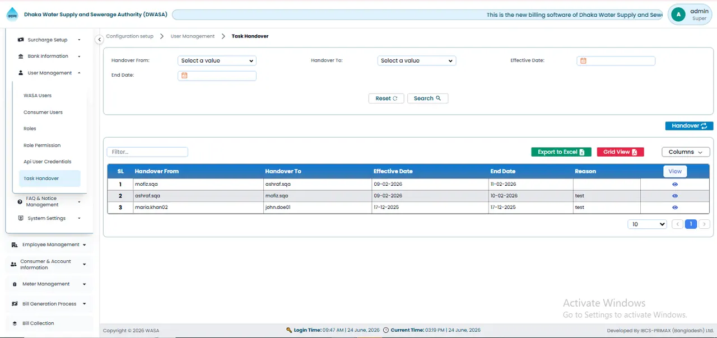
Task: Click the Meter Management sidebar icon
Action: tap(15, 284)
